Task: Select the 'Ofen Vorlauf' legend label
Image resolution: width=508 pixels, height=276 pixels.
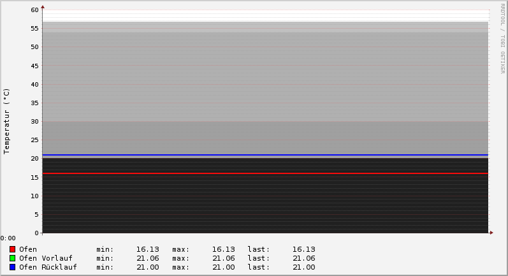Action: [46, 258]
